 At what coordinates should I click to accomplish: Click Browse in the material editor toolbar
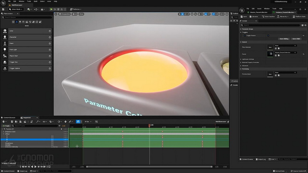click(x=254, y=17)
